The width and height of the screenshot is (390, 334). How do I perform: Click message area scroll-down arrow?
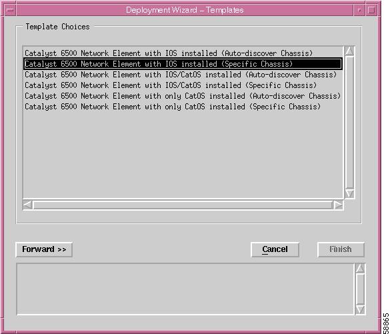pyautogui.click(x=360, y=309)
